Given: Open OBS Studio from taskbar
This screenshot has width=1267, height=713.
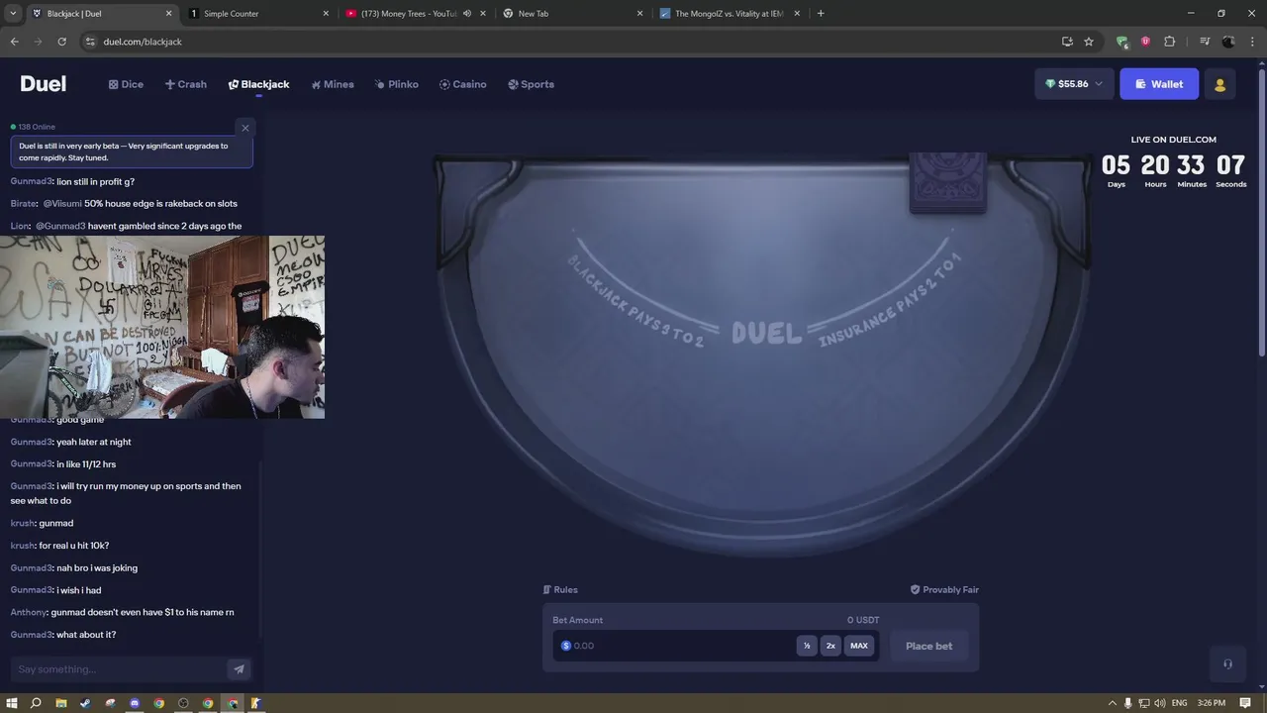Looking at the screenshot, I should pos(183,703).
